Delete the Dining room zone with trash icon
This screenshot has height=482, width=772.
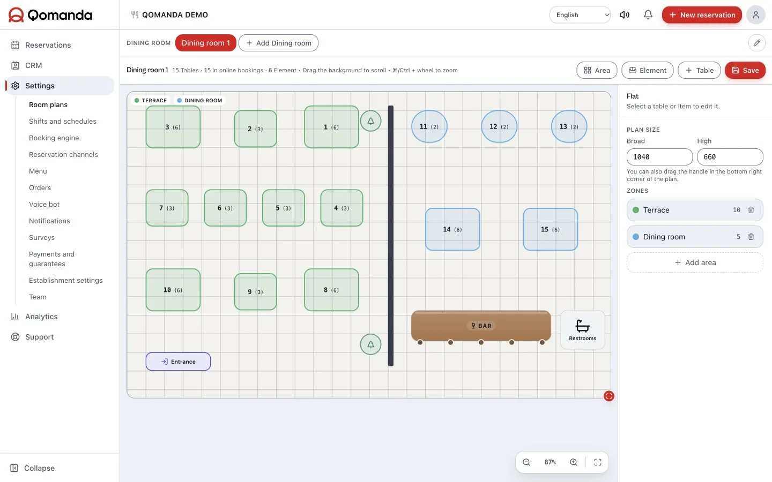[751, 237]
